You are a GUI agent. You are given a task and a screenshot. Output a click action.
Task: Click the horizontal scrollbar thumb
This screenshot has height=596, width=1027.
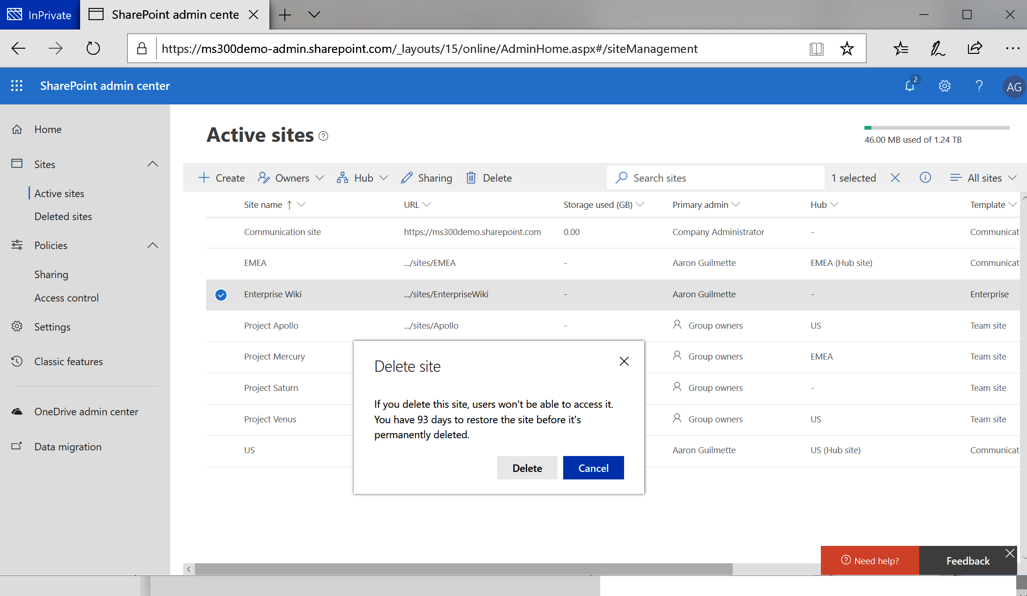(463, 569)
